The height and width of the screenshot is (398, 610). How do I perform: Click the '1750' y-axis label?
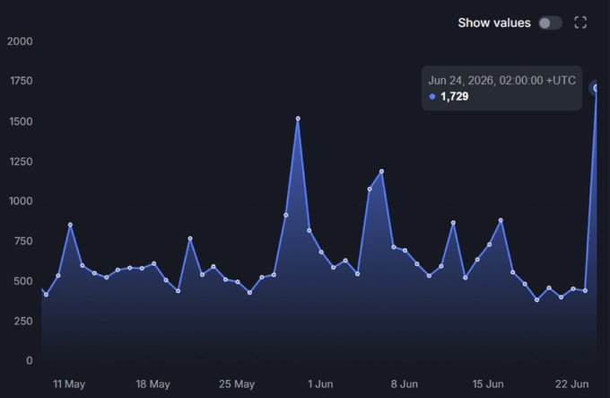(21, 81)
